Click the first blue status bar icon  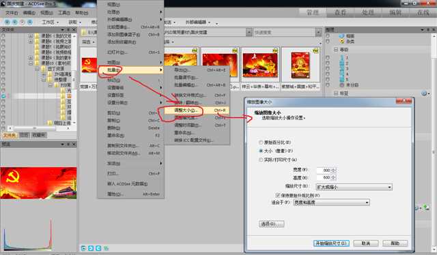pos(83,247)
